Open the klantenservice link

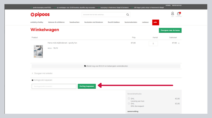[x=177, y=5]
